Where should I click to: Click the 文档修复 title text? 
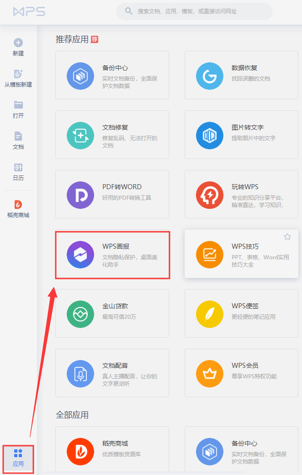click(x=115, y=127)
